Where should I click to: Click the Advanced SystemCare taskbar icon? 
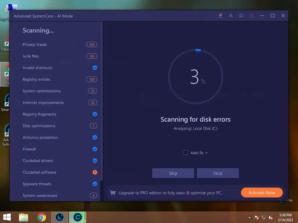click(x=77, y=217)
